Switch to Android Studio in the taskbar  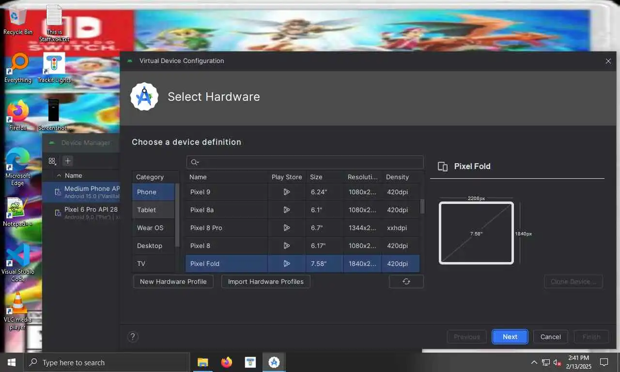[x=274, y=362]
